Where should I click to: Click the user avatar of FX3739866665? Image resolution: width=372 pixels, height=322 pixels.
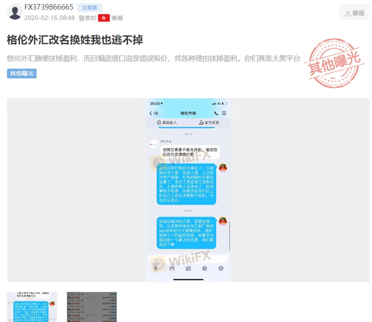point(15,12)
